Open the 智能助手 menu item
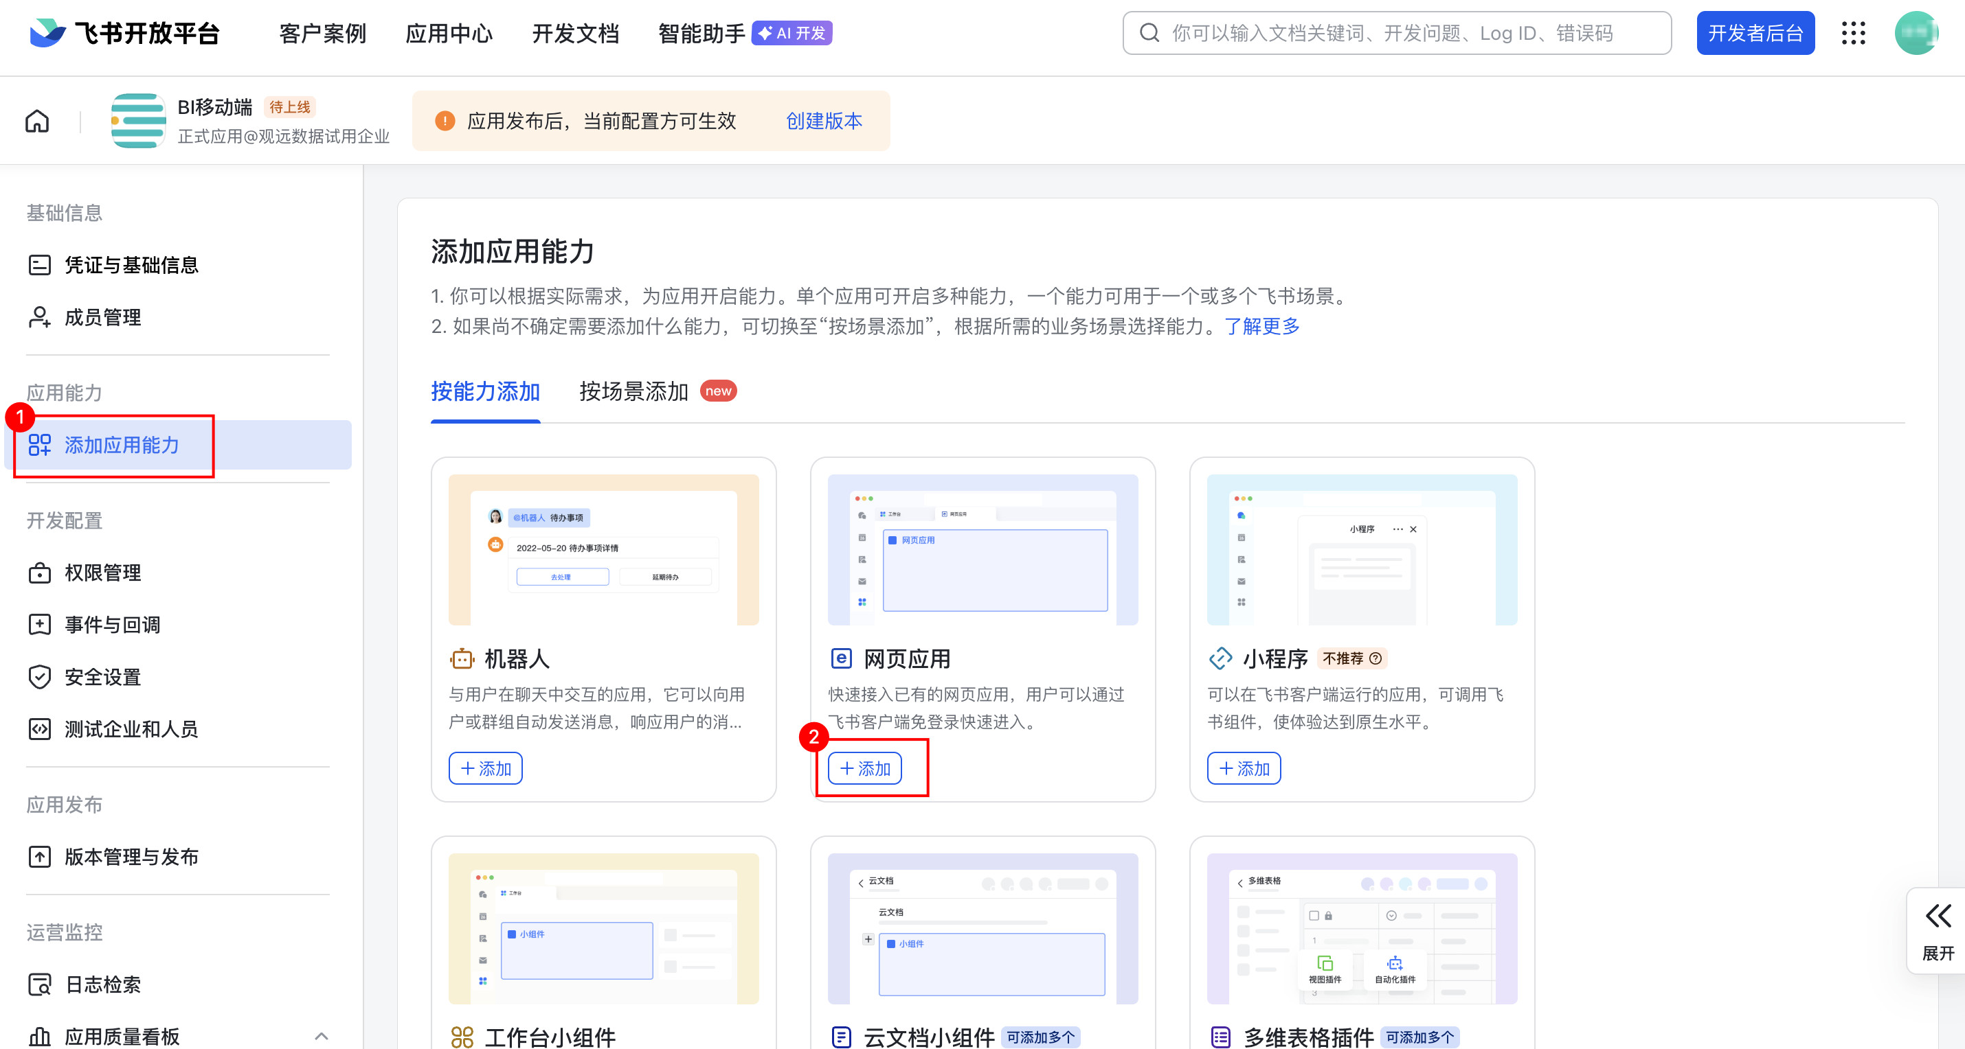This screenshot has width=1965, height=1049. point(701,34)
